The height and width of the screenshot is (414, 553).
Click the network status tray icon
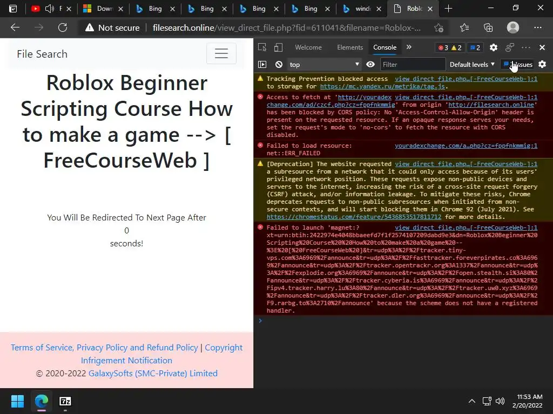[x=487, y=401]
